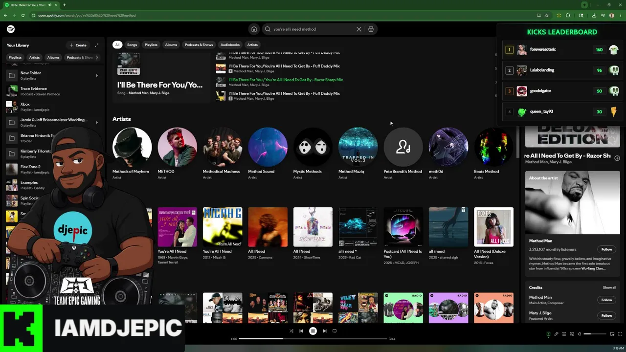Viewport: 626px width, 352px height.
Task: Select the Artists search filter
Action: pos(252,44)
